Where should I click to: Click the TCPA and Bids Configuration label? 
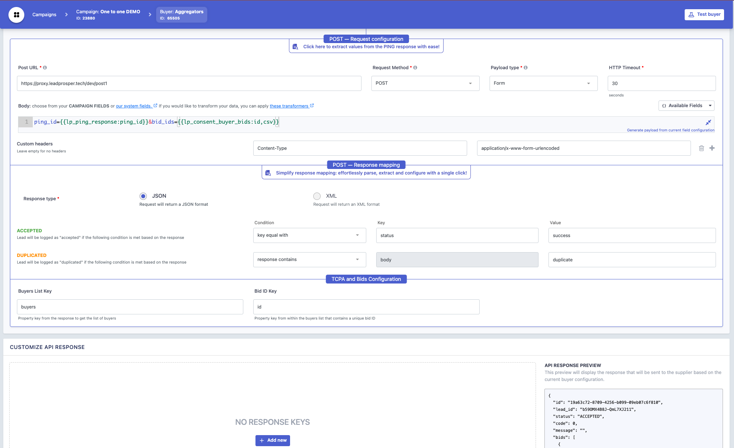366,279
